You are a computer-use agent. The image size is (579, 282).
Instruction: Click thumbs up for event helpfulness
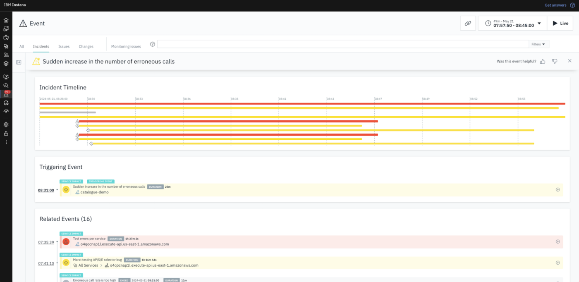coord(543,61)
